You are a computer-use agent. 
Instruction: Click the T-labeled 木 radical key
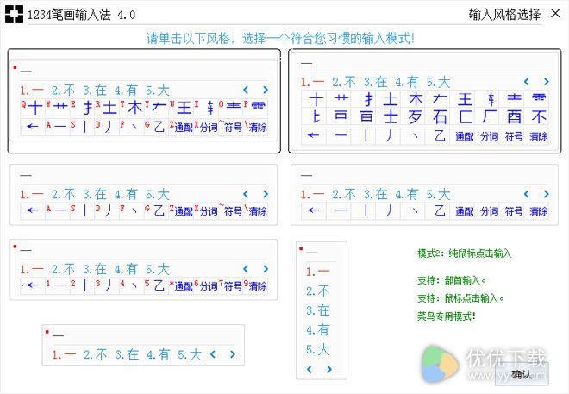(131, 108)
